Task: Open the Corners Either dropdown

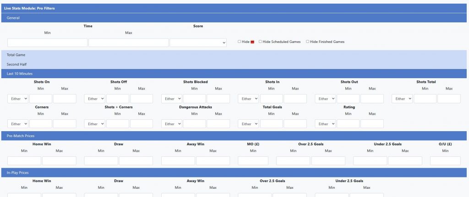Action: click(18, 124)
